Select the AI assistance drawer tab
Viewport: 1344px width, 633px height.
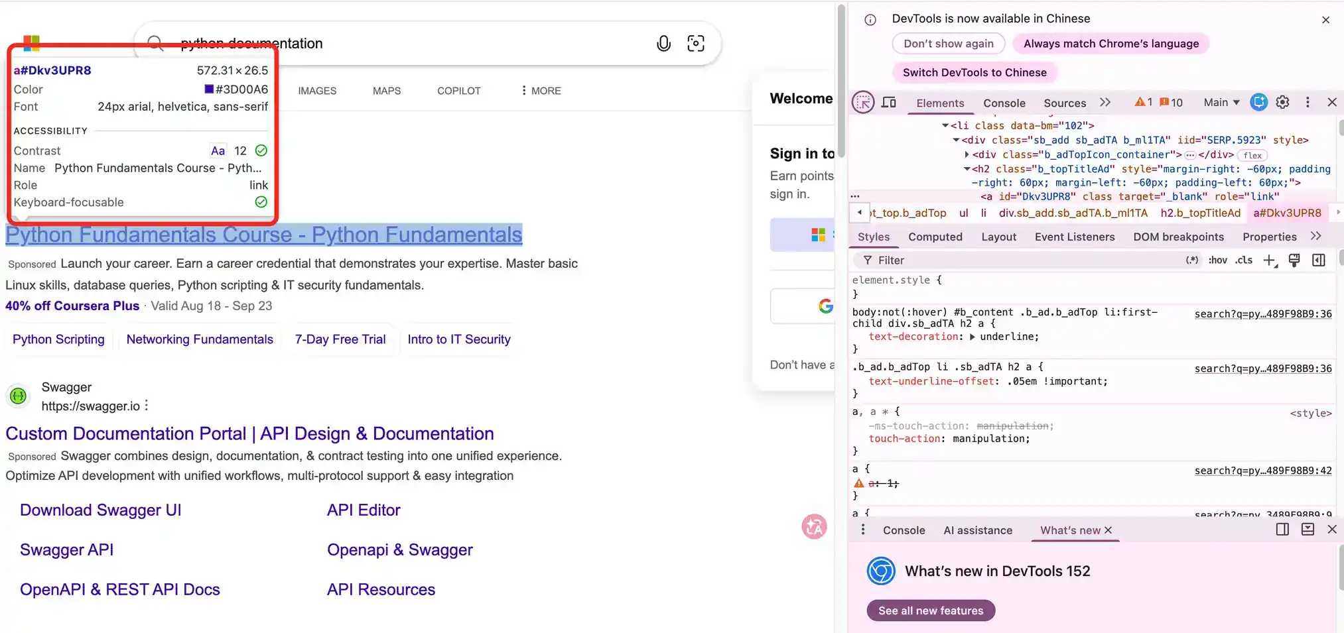978,530
